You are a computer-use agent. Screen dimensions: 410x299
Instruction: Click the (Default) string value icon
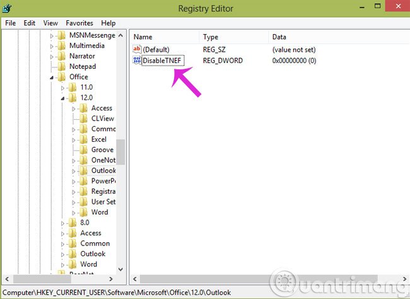pyautogui.click(x=137, y=49)
